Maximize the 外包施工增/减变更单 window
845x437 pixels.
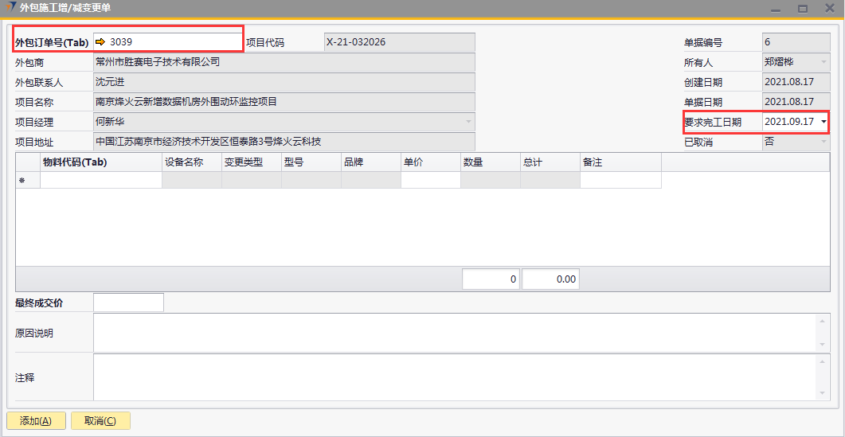[x=802, y=8]
